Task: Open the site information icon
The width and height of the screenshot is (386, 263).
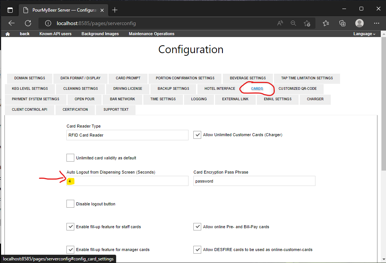Action: (48, 23)
